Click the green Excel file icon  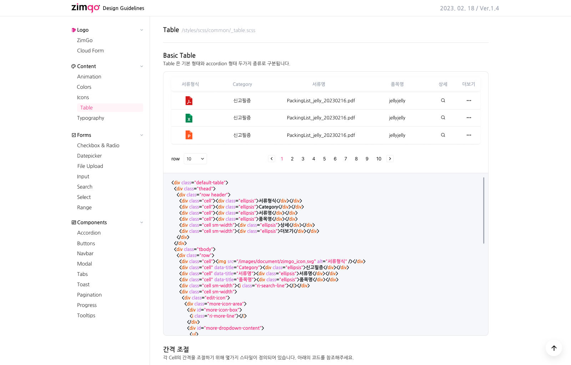(189, 118)
